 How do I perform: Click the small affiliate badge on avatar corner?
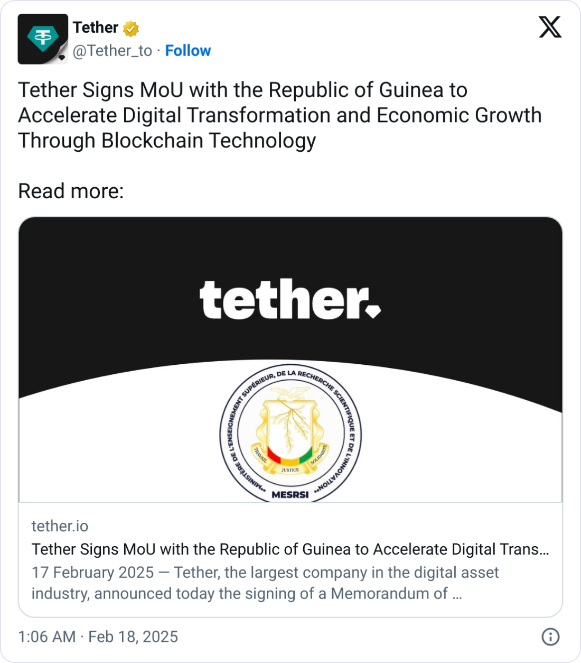(x=62, y=58)
